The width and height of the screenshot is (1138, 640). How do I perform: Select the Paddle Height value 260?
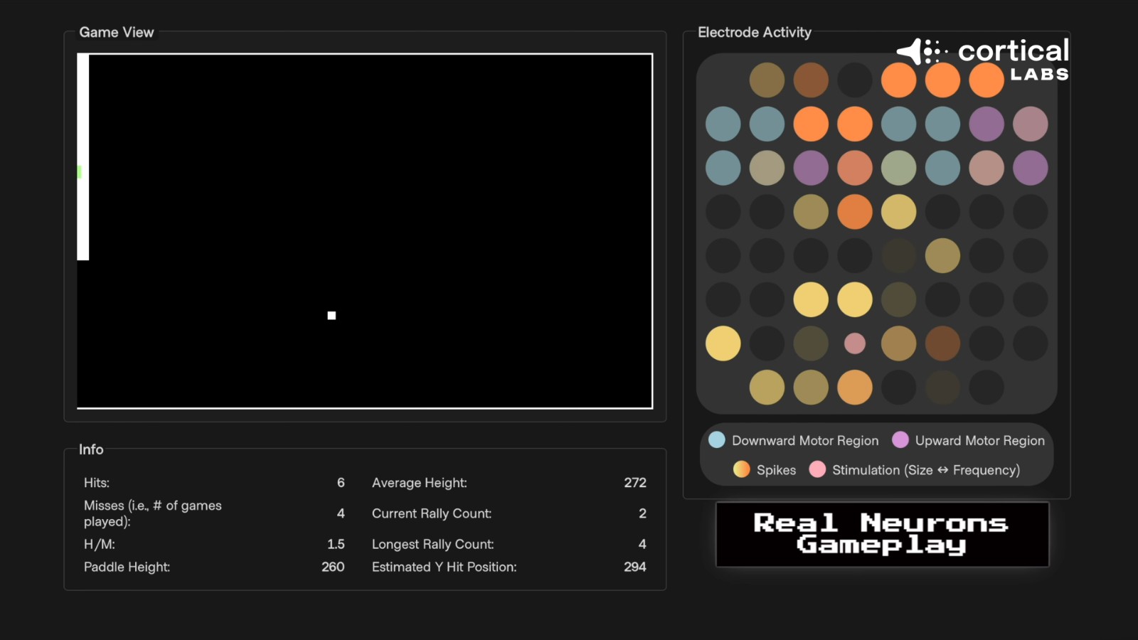(332, 567)
